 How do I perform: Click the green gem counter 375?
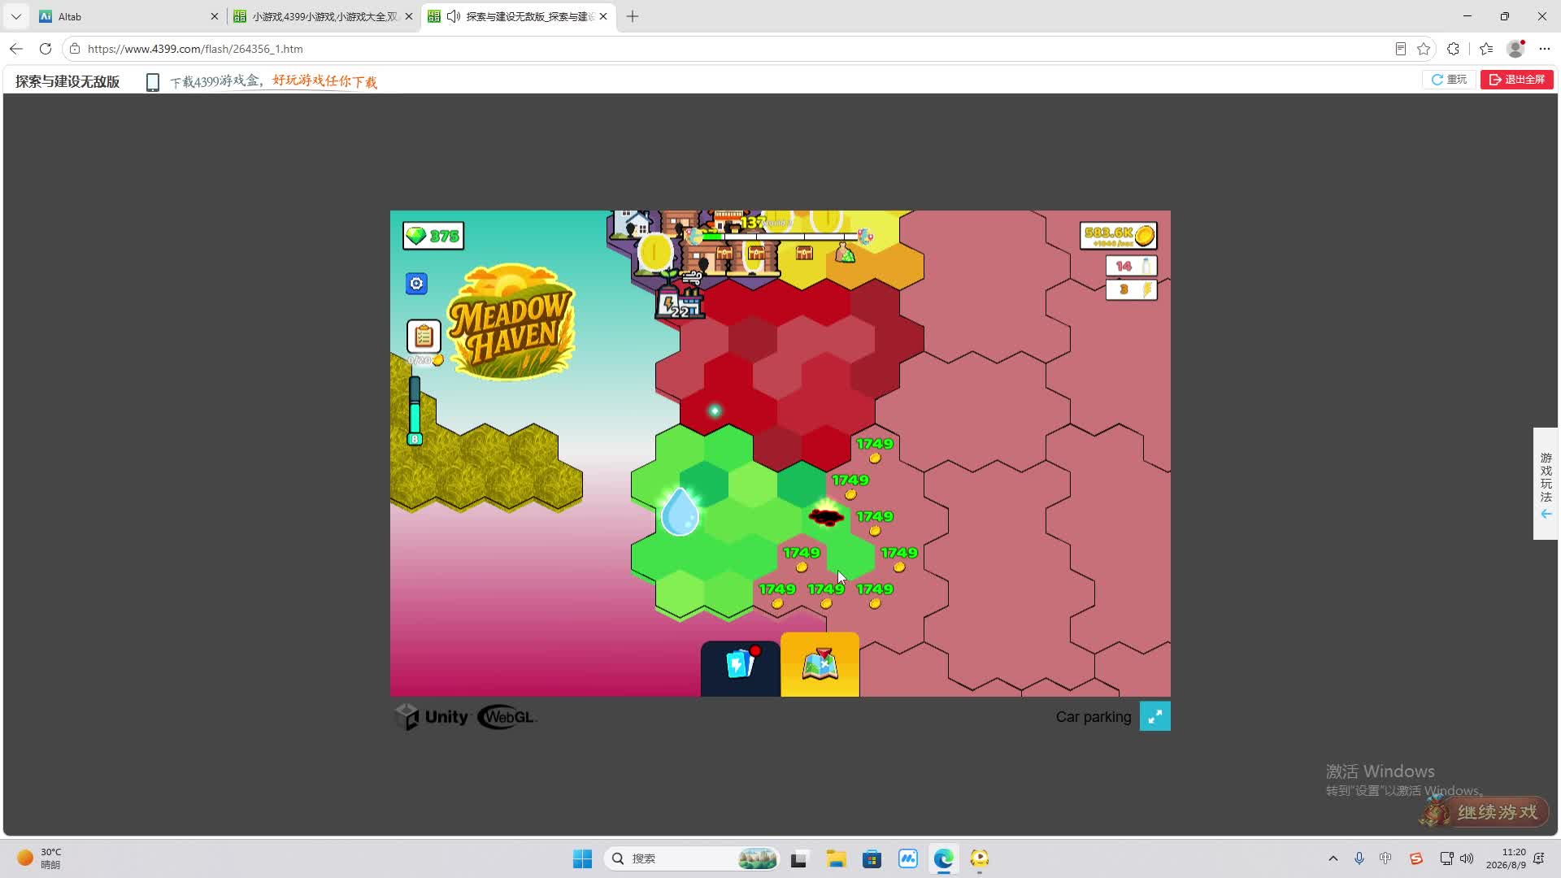(433, 236)
